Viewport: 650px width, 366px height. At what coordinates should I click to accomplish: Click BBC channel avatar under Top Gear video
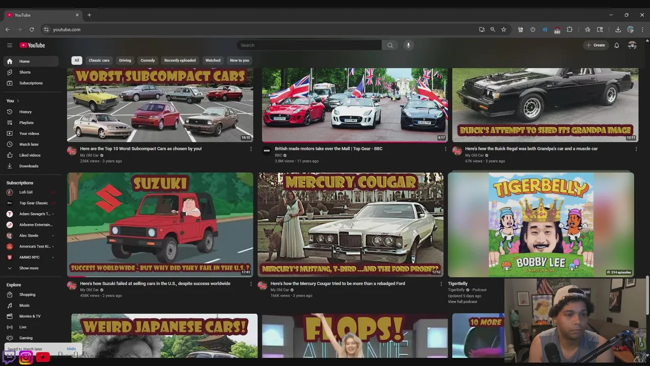coord(267,150)
